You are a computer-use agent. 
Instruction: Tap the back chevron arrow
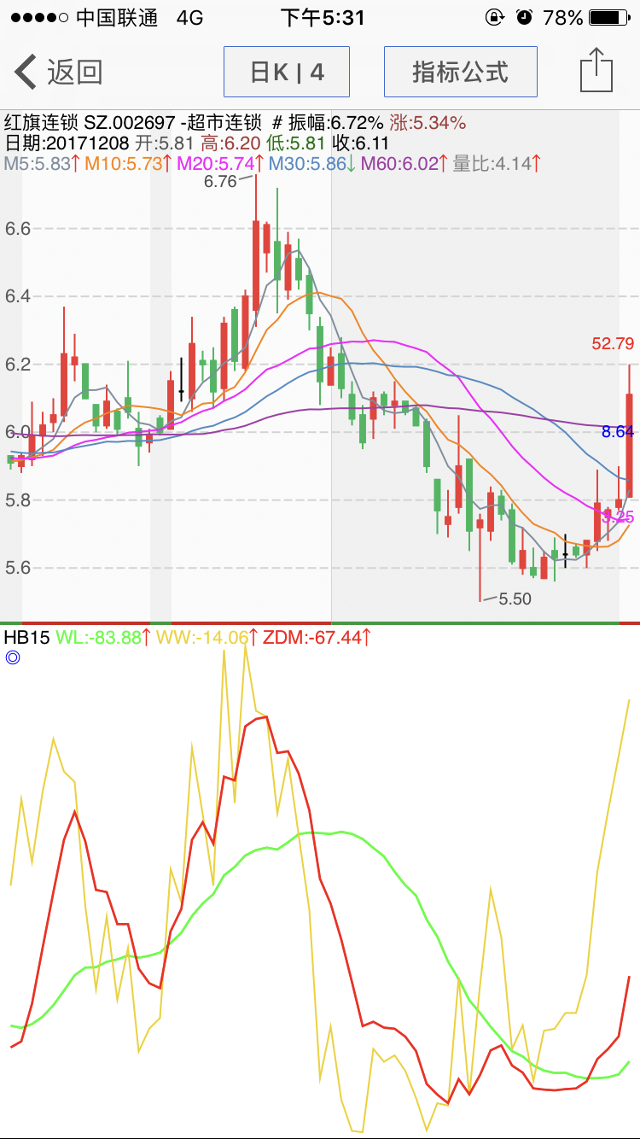(26, 72)
